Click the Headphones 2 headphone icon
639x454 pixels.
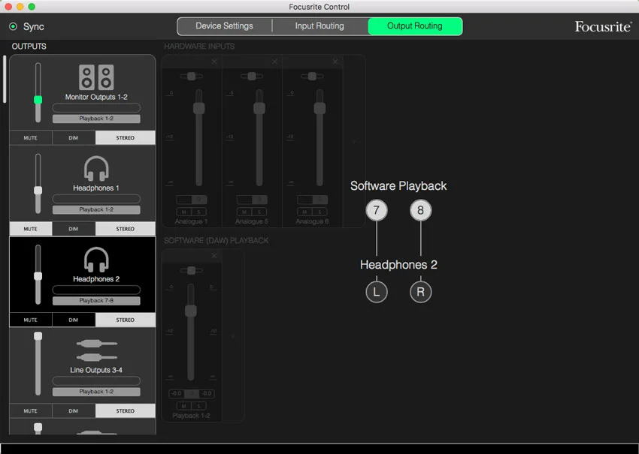[96, 260]
